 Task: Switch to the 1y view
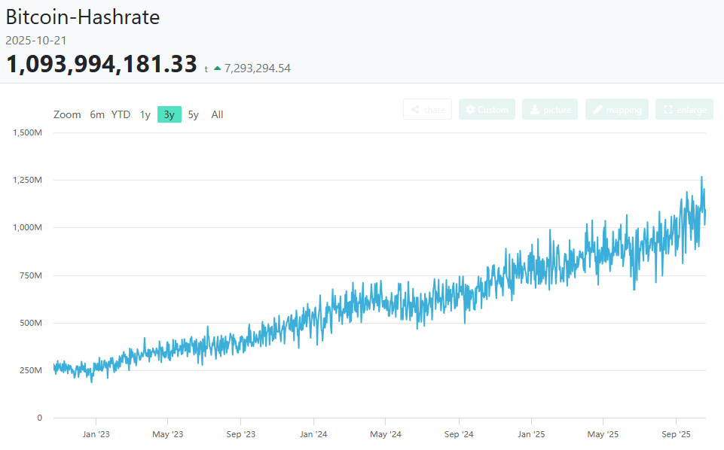click(145, 114)
